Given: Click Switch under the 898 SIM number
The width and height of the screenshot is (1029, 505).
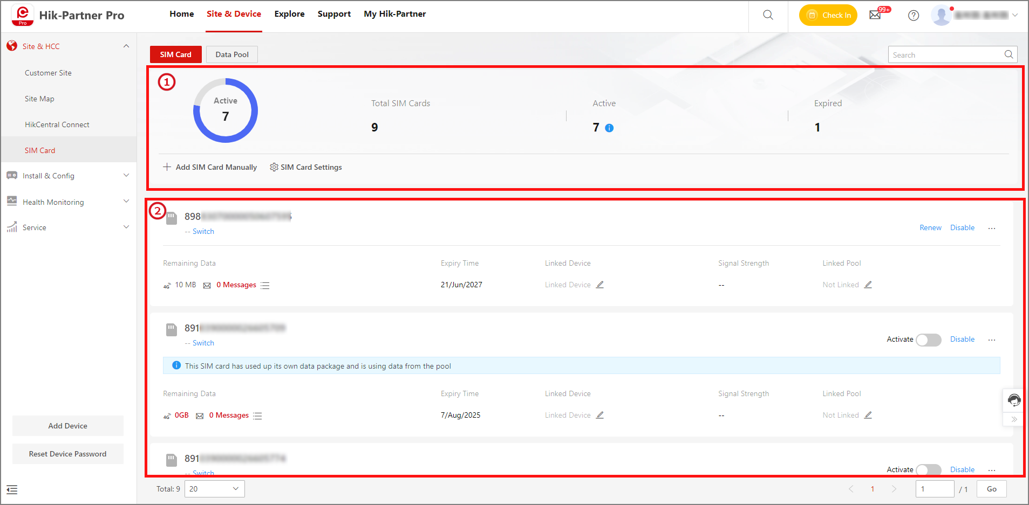Looking at the screenshot, I should pos(203,232).
